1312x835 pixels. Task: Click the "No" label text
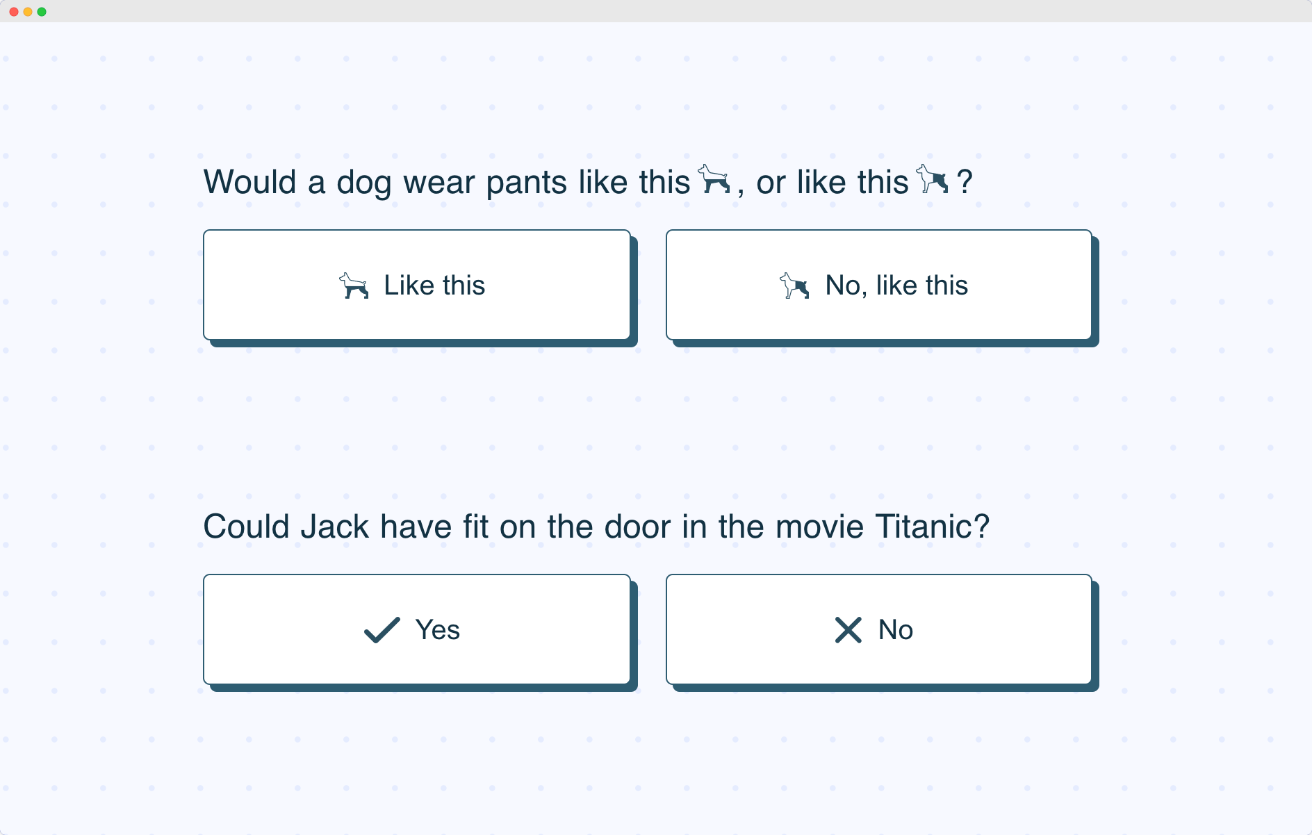(896, 630)
